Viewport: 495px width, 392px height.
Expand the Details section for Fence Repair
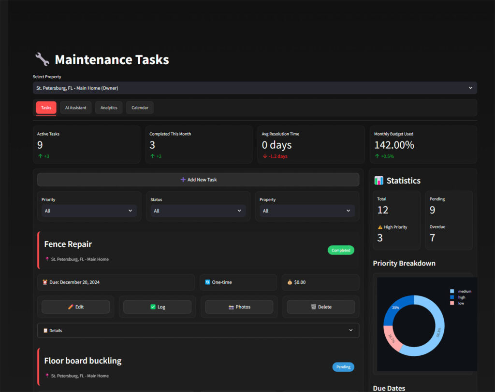coord(198,330)
